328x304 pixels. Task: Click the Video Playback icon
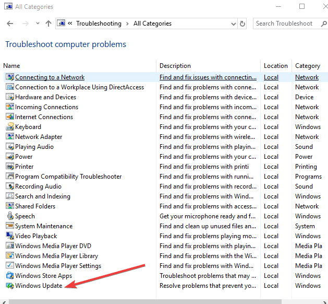click(x=10, y=236)
